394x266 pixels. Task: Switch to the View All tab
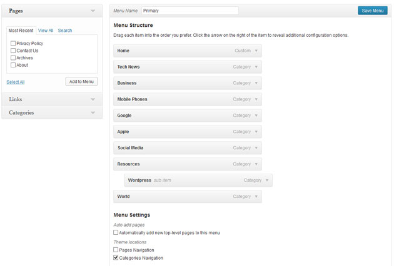[46, 31]
